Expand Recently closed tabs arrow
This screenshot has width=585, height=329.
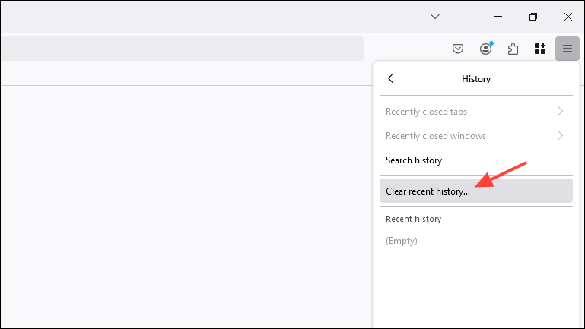pyautogui.click(x=561, y=112)
